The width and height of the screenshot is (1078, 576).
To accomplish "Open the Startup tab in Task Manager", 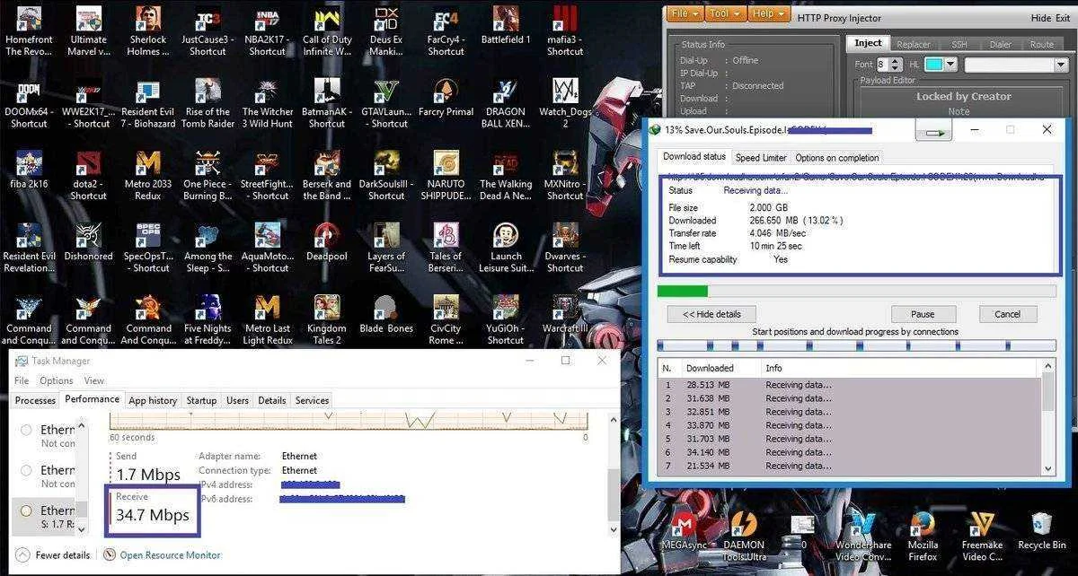I will 201,400.
